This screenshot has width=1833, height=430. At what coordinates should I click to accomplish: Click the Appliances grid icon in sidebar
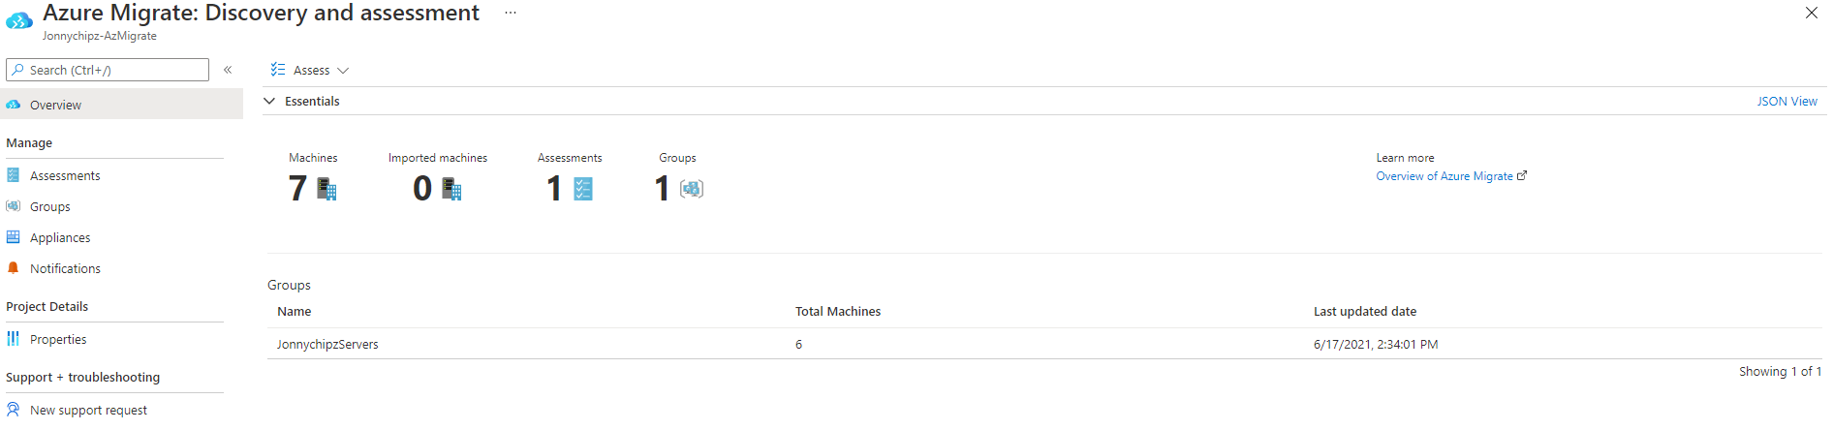tap(14, 237)
